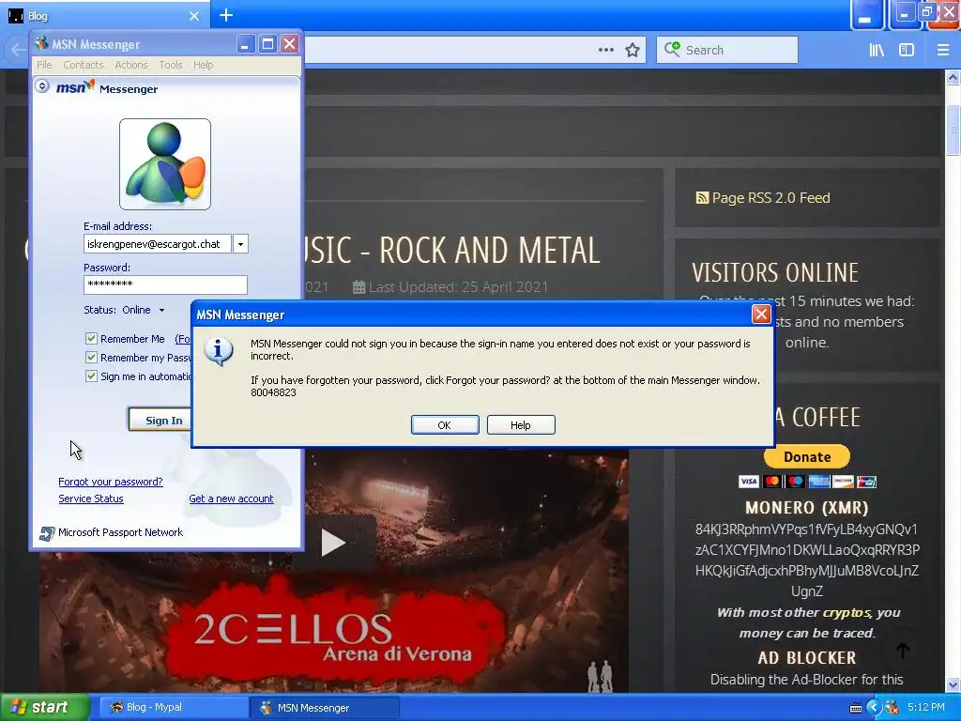Screen dimensions: 961x721
Task: Click OK in the sign-in error dialog
Action: (445, 425)
